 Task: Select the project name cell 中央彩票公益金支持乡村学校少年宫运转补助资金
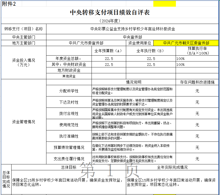133,29
